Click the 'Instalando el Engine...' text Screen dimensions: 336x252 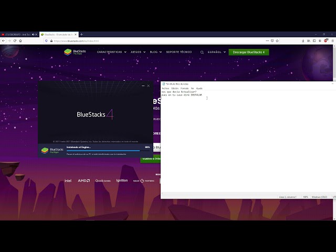tap(79, 147)
